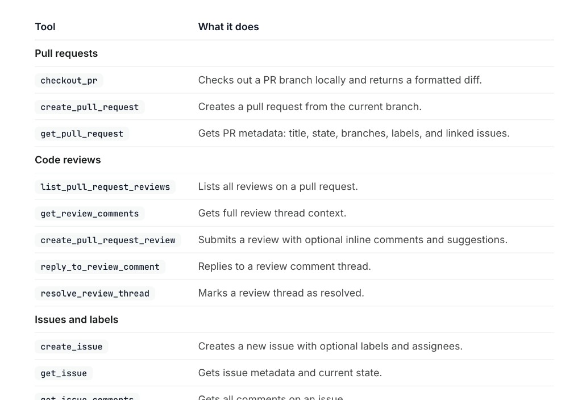Screen dimensions: 582x400
Task: Click the list_pull_request_reviews code label
Action: pos(105,187)
